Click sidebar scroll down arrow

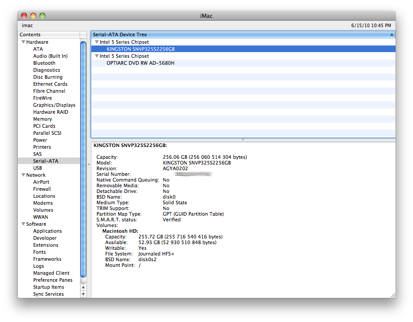coord(83,294)
